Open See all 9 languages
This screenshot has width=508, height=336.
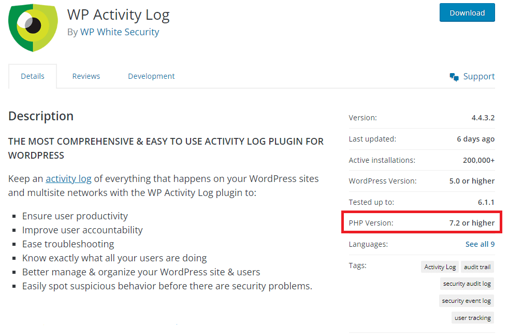point(481,244)
